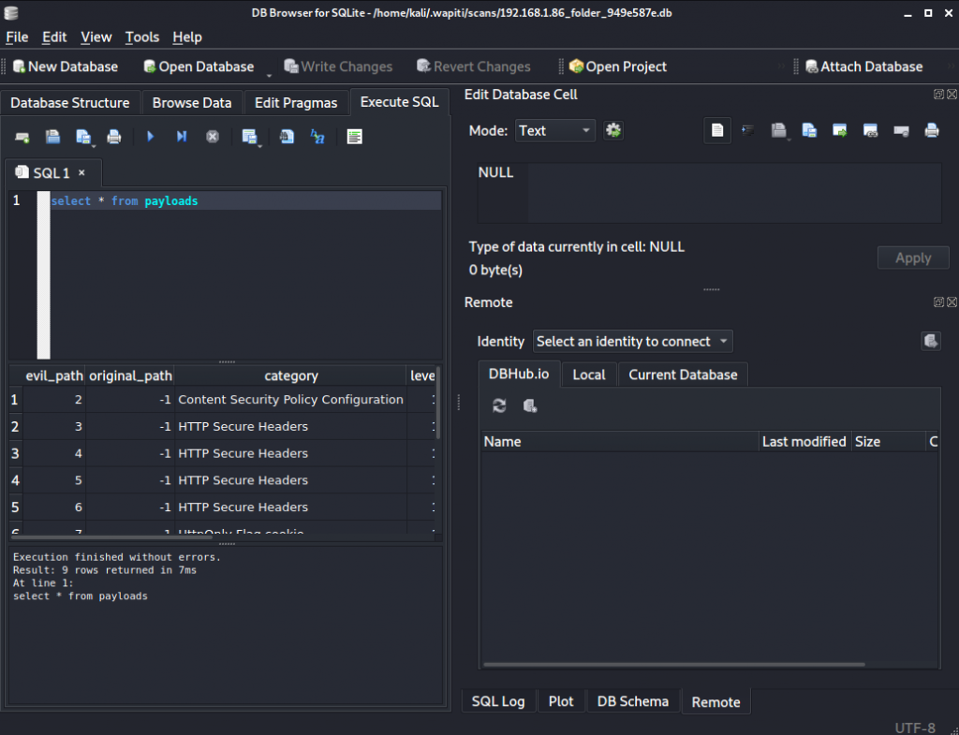Open the Select an identity to connect dropdown
Screen dimensions: 959x735
[632, 341]
